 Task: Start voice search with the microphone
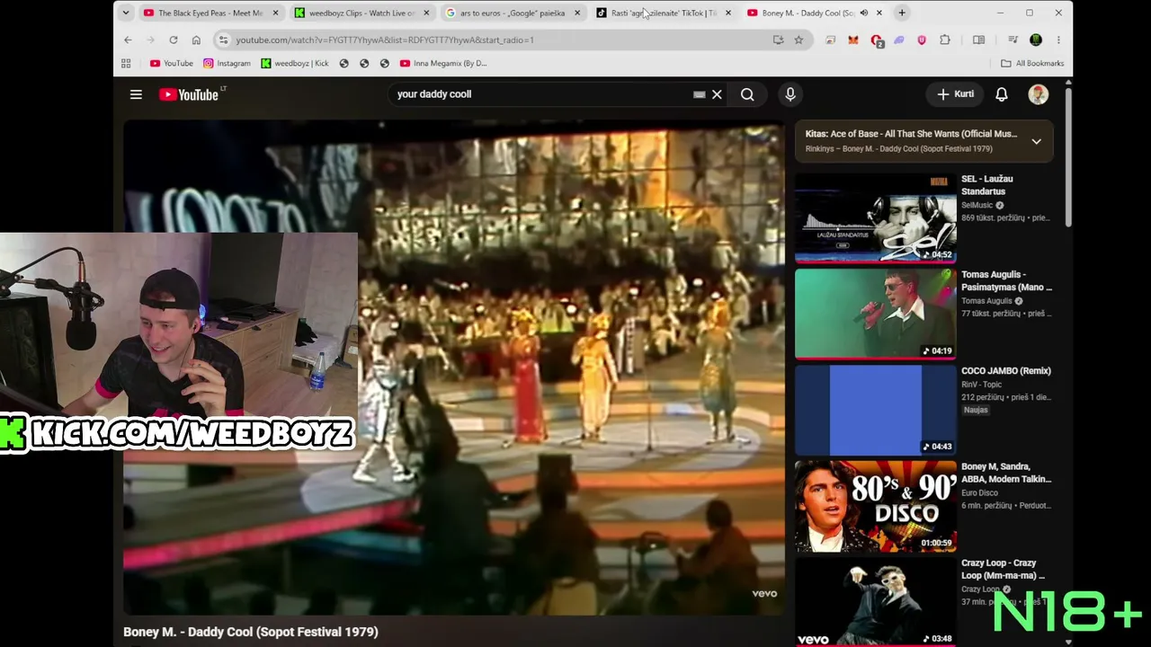[x=790, y=94]
